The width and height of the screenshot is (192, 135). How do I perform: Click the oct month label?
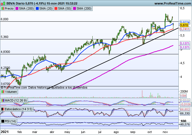(150, 132)
